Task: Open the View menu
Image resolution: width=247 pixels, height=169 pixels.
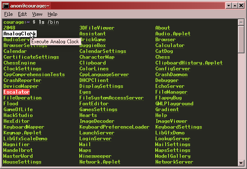Action: click(37, 14)
